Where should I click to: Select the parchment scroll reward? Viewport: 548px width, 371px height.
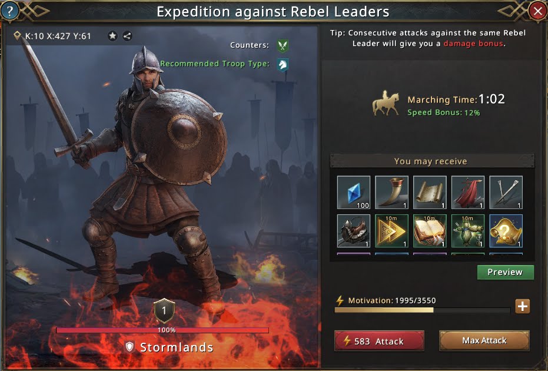click(x=430, y=193)
